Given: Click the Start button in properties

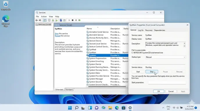Looking at the screenshot, I should [x=138, y=72].
